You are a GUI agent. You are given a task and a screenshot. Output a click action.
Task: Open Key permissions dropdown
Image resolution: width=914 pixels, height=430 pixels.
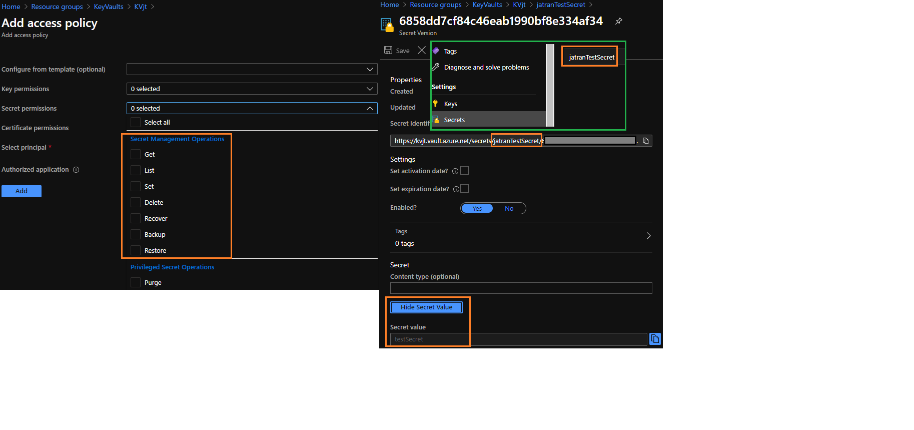[x=252, y=89]
